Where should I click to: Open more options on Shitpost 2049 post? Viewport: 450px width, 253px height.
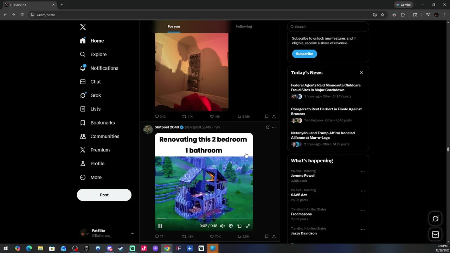(274, 127)
